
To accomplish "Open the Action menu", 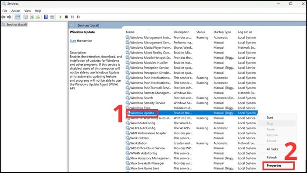I will (x=16, y=11).
